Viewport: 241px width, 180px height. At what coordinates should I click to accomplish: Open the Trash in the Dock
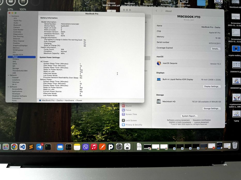235,145
